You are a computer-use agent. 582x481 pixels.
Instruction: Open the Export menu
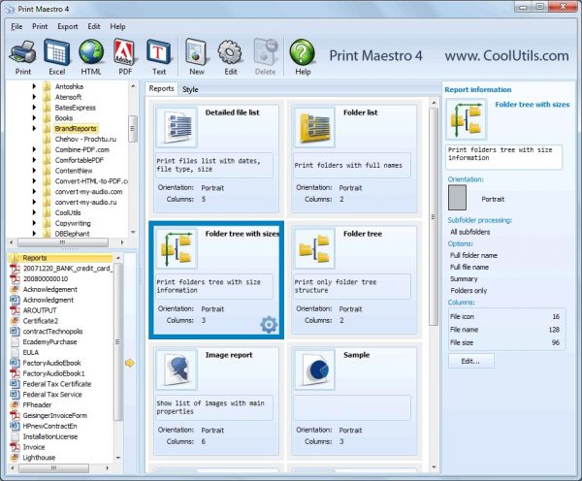point(68,26)
